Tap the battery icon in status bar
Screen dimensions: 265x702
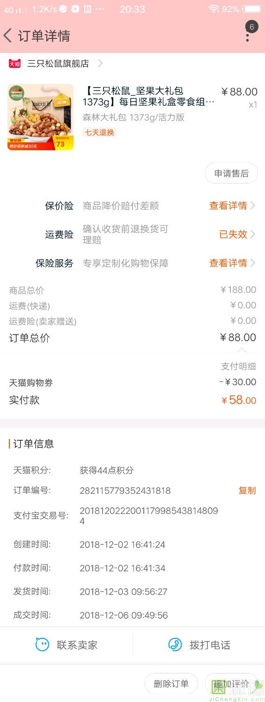(252, 9)
